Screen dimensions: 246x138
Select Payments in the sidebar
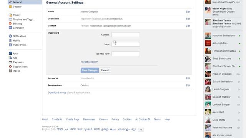(x=18, y=62)
